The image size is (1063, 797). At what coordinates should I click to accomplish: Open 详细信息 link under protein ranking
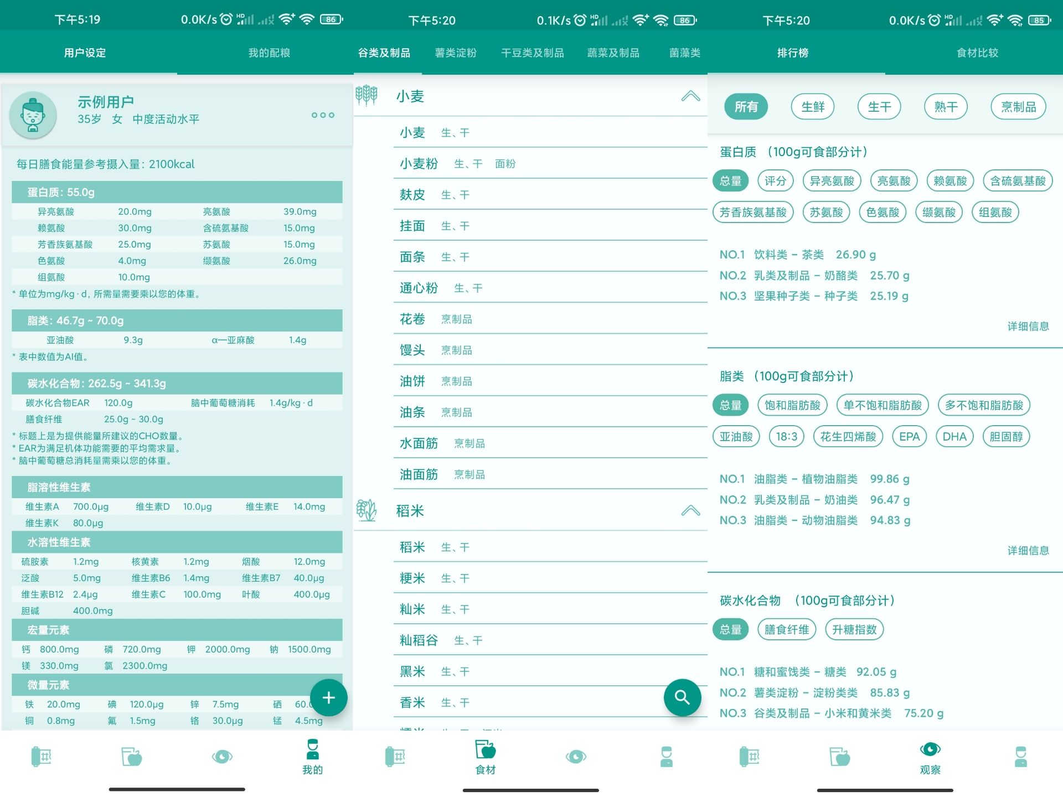pos(1028,327)
